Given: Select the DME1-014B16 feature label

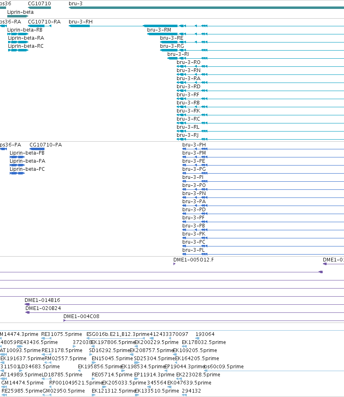Looking at the screenshot, I should (42, 300).
